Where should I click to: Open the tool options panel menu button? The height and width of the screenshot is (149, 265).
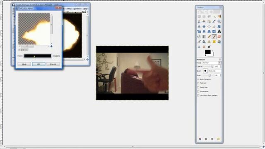pyautogui.click(x=220, y=60)
